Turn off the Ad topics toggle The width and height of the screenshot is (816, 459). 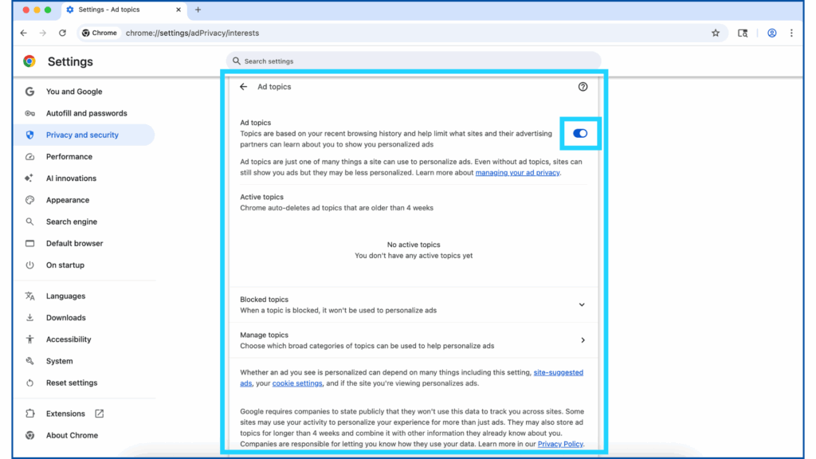point(580,134)
